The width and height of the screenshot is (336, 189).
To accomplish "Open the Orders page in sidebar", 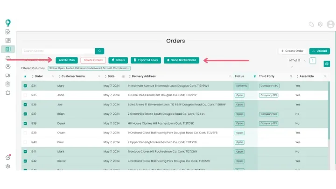I will 8,49.
